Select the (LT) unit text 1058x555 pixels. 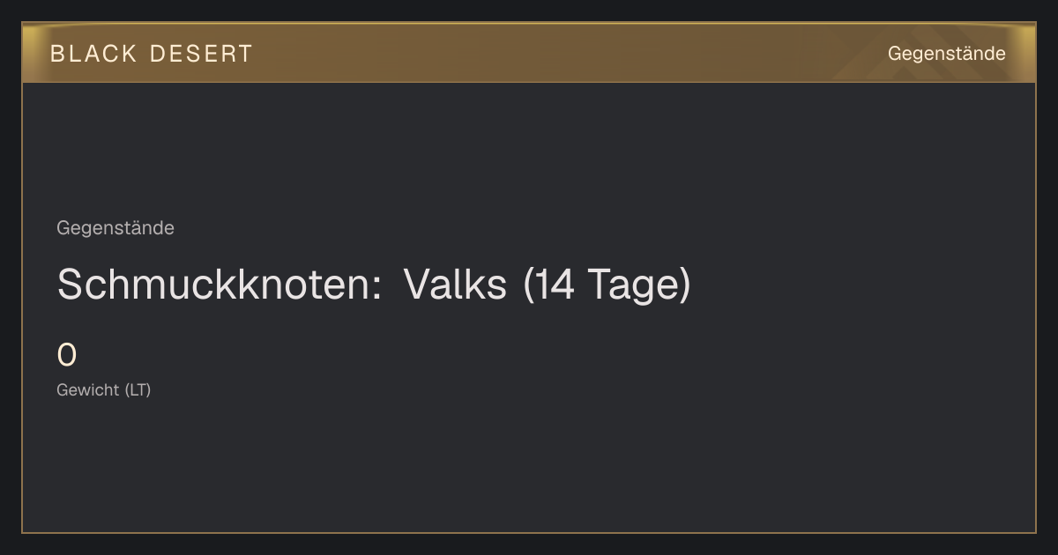click(x=138, y=390)
